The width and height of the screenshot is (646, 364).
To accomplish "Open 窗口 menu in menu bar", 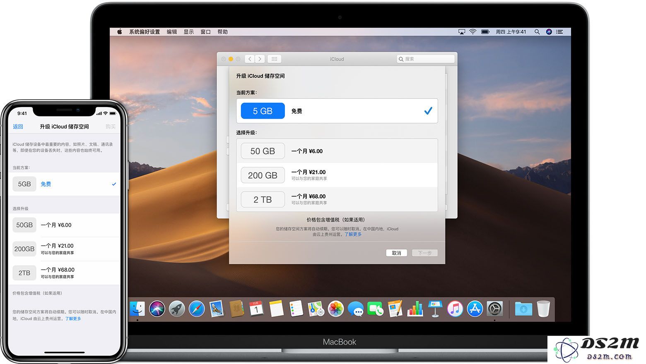I will click(x=206, y=32).
